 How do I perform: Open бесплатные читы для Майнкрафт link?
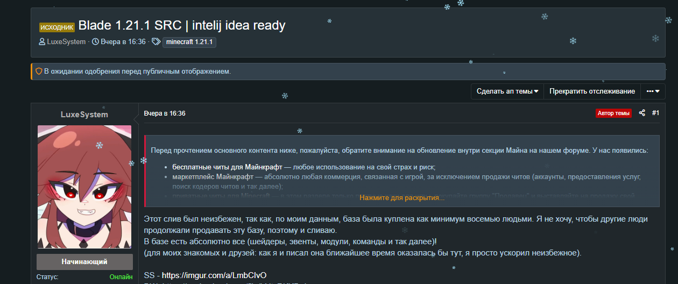pos(227,167)
